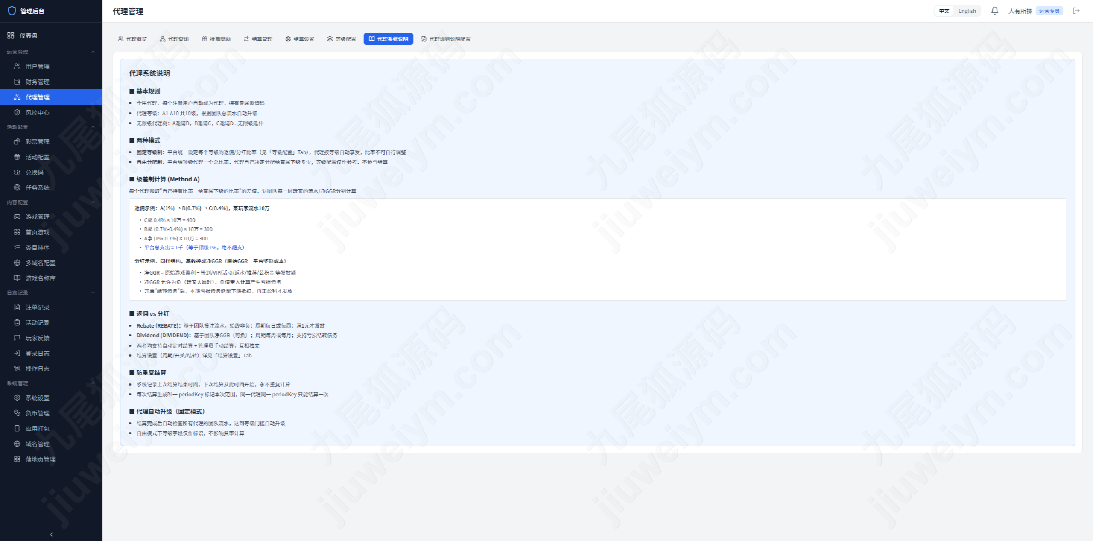Switch language to 中文
Image resolution: width=1093 pixels, height=541 pixels.
click(x=944, y=11)
